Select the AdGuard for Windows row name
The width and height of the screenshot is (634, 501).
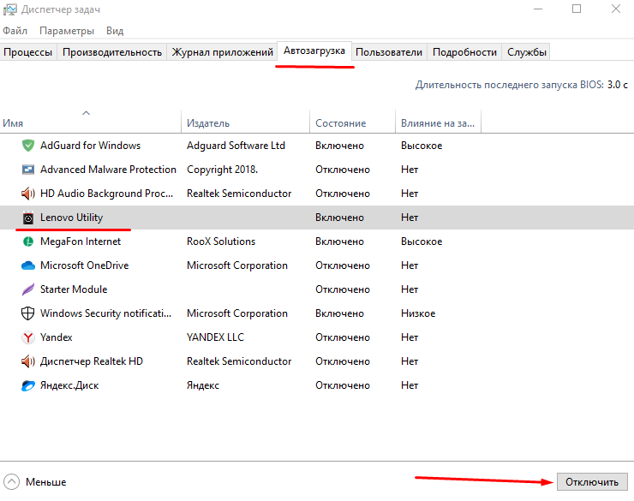tap(90, 146)
